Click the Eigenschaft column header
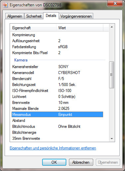Viewport: 125px width, 171px height. click(x=33, y=28)
